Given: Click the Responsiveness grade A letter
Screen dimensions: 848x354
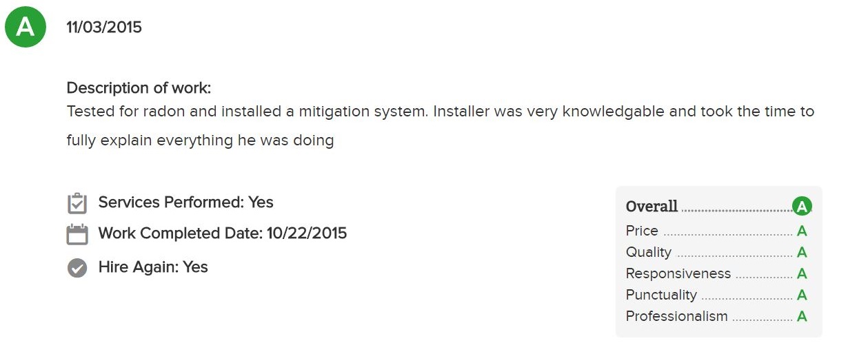Looking at the screenshot, I should coord(802,274).
